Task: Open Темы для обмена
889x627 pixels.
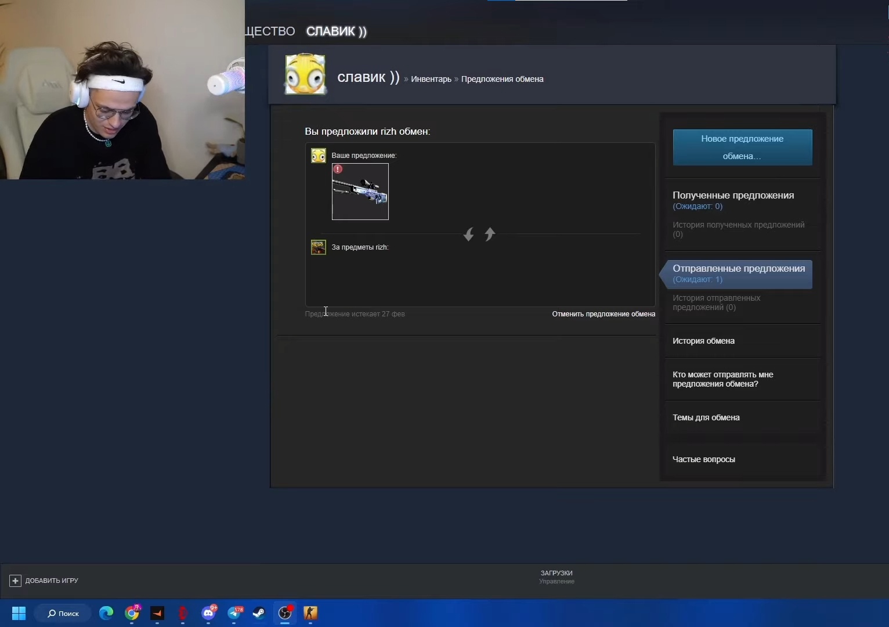Action: 706,417
